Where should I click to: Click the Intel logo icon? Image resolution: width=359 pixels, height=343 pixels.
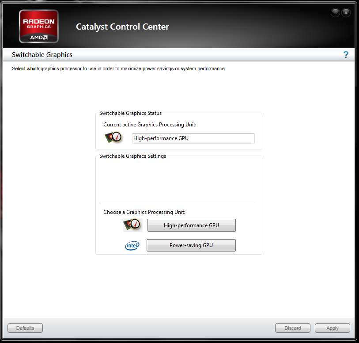point(132,246)
